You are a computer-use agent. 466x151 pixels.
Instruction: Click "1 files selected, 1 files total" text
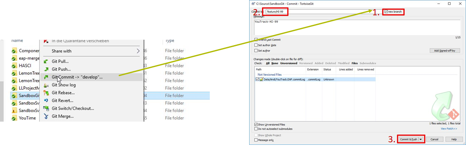coord(445,123)
